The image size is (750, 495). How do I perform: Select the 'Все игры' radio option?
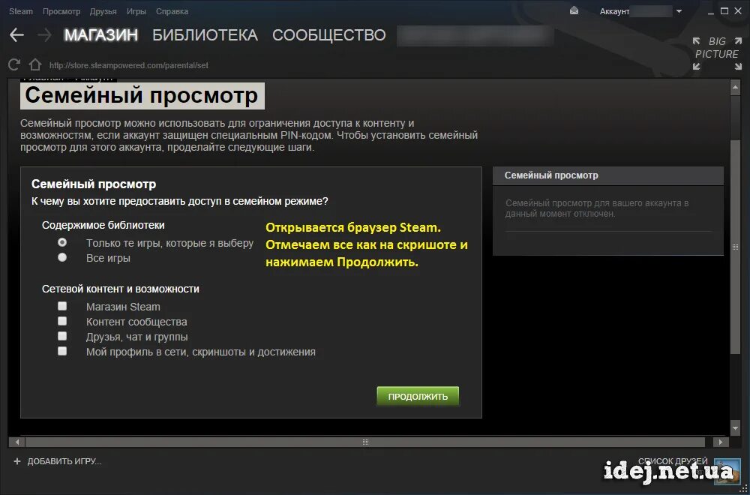click(x=62, y=258)
